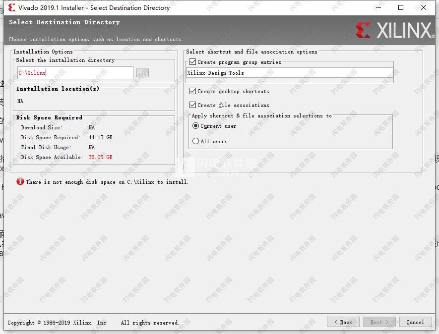Focus the installation directory field C:\Xilinx
439x334 pixels.
pyautogui.click(x=75, y=73)
